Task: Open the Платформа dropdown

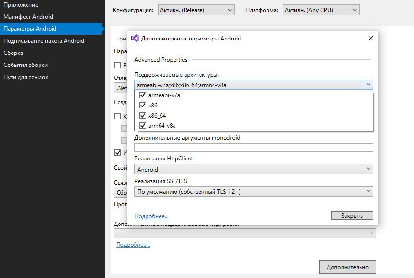Action: (321, 10)
